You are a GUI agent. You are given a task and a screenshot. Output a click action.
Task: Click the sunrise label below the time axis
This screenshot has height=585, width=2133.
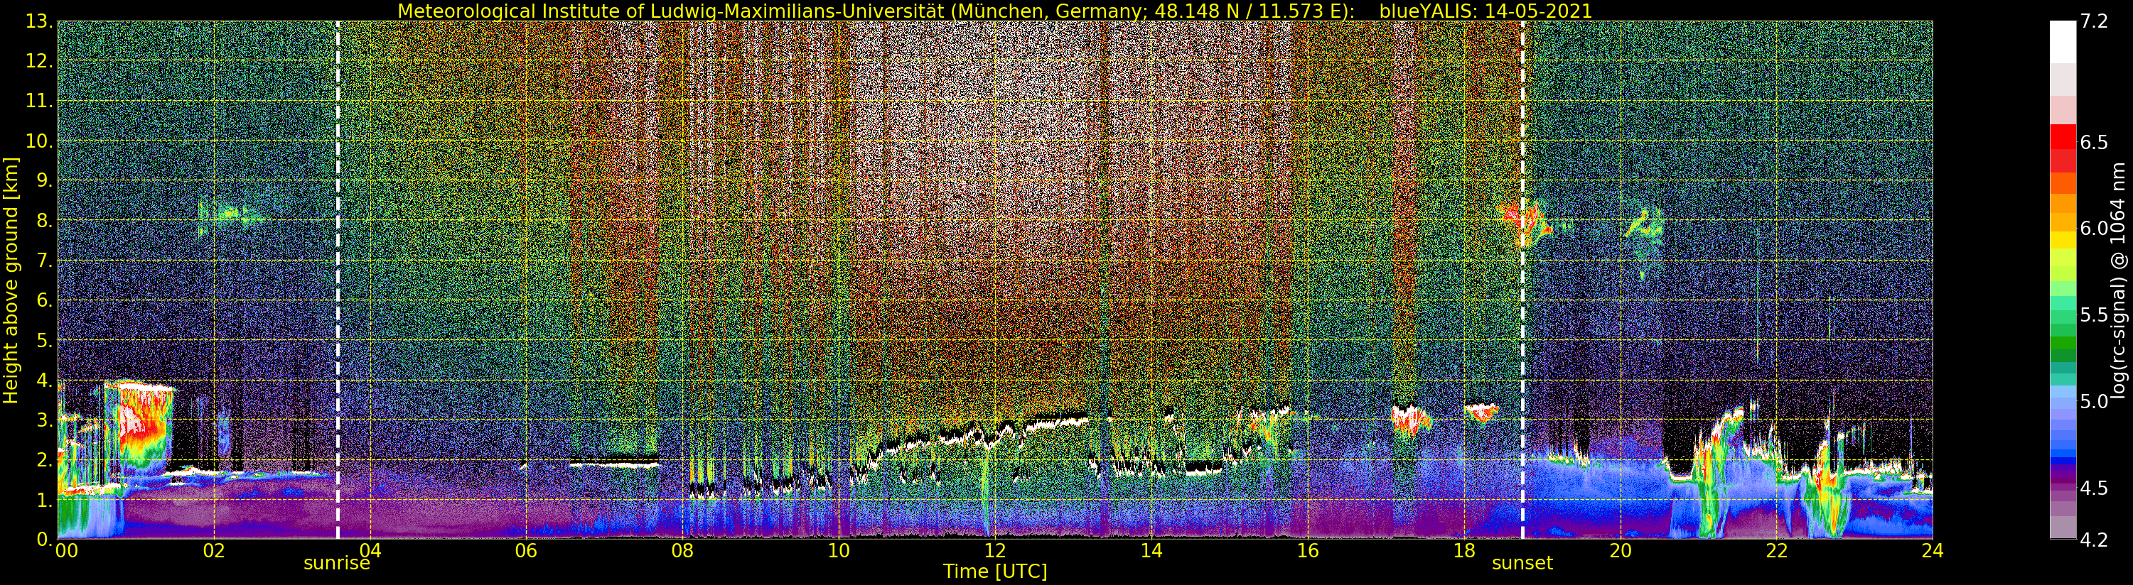tap(336, 564)
